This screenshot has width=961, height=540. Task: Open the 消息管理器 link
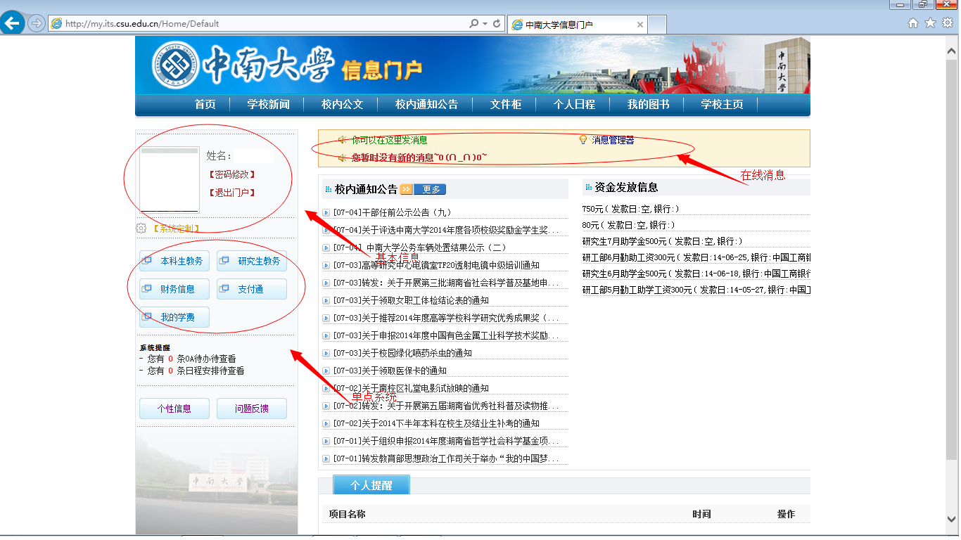tap(613, 140)
